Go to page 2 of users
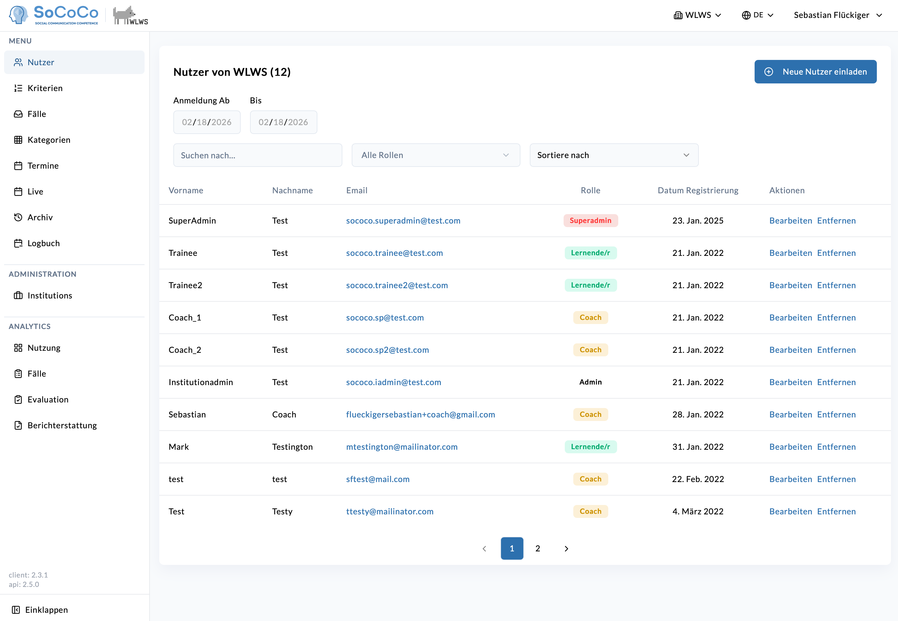This screenshot has height=621, width=898. coord(537,548)
